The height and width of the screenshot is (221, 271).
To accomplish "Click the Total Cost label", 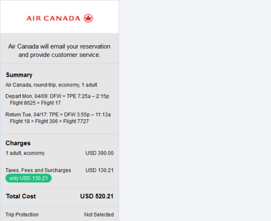I will pyautogui.click(x=21, y=196).
